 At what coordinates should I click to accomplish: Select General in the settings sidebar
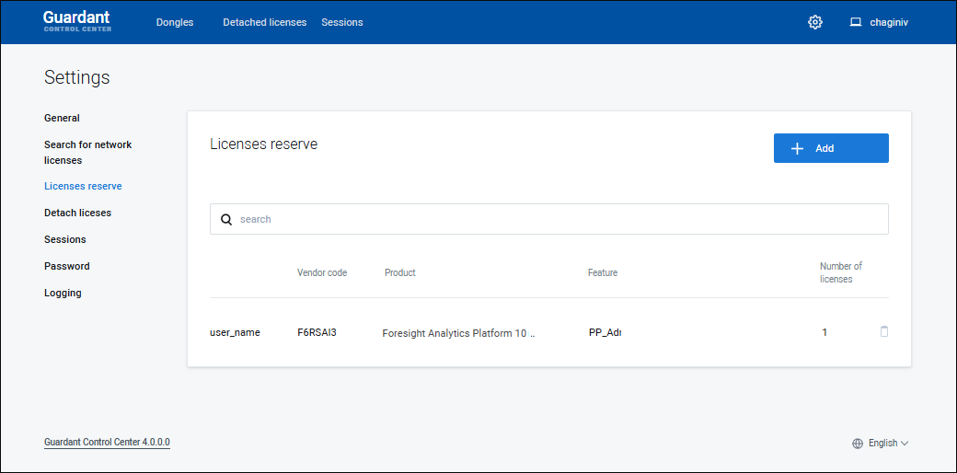pyautogui.click(x=62, y=118)
